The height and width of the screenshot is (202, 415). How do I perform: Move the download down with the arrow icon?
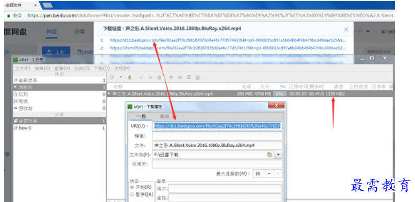(180, 77)
